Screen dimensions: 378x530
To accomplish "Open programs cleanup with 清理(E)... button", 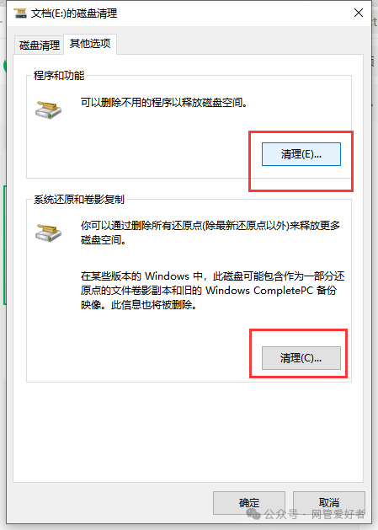I will (301, 154).
